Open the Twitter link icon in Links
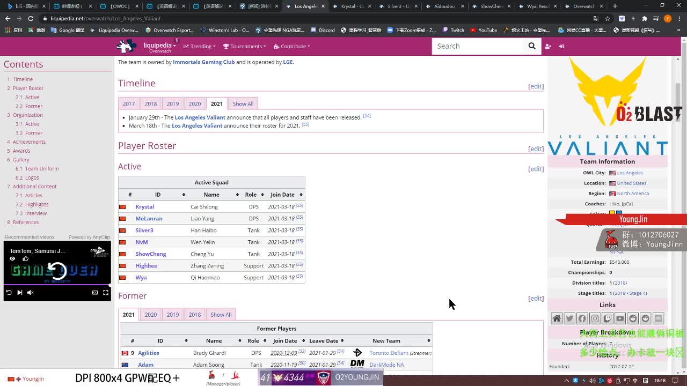687x386 pixels. 569,318
